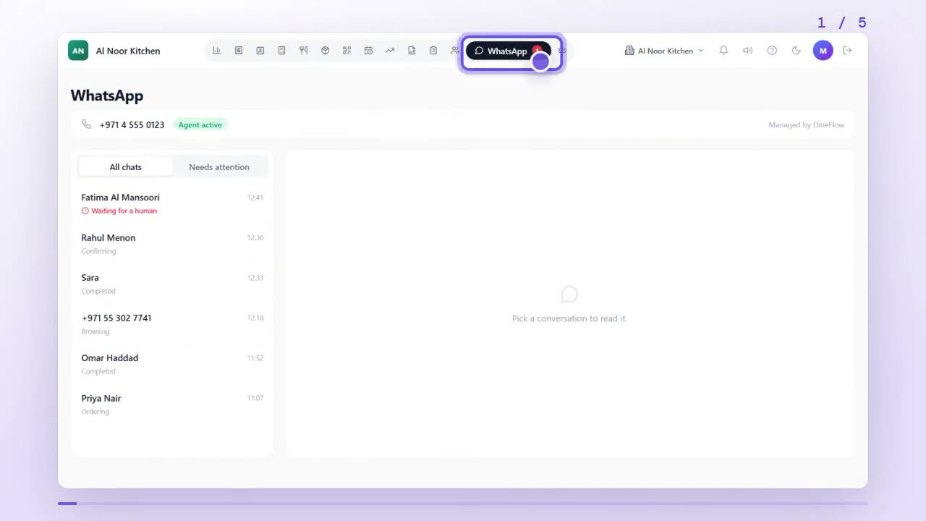Screen dimensions: 926x521
Task: Open the help question mark icon
Action: (772, 51)
